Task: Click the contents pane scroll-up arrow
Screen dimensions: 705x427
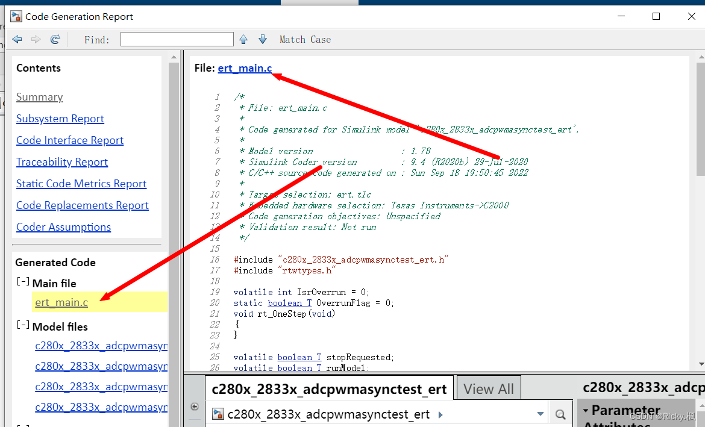Action: (174, 57)
